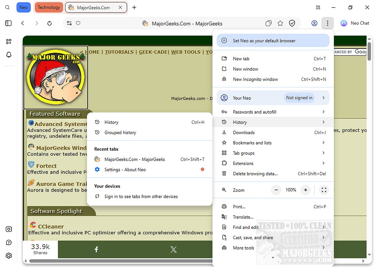This screenshot has height=267, width=375.
Task: Open the CCleaner software link
Action: [51, 226]
